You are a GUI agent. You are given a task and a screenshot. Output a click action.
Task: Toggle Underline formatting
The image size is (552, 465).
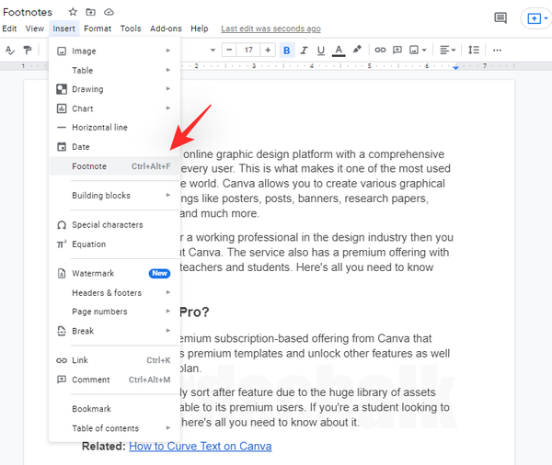[321, 51]
